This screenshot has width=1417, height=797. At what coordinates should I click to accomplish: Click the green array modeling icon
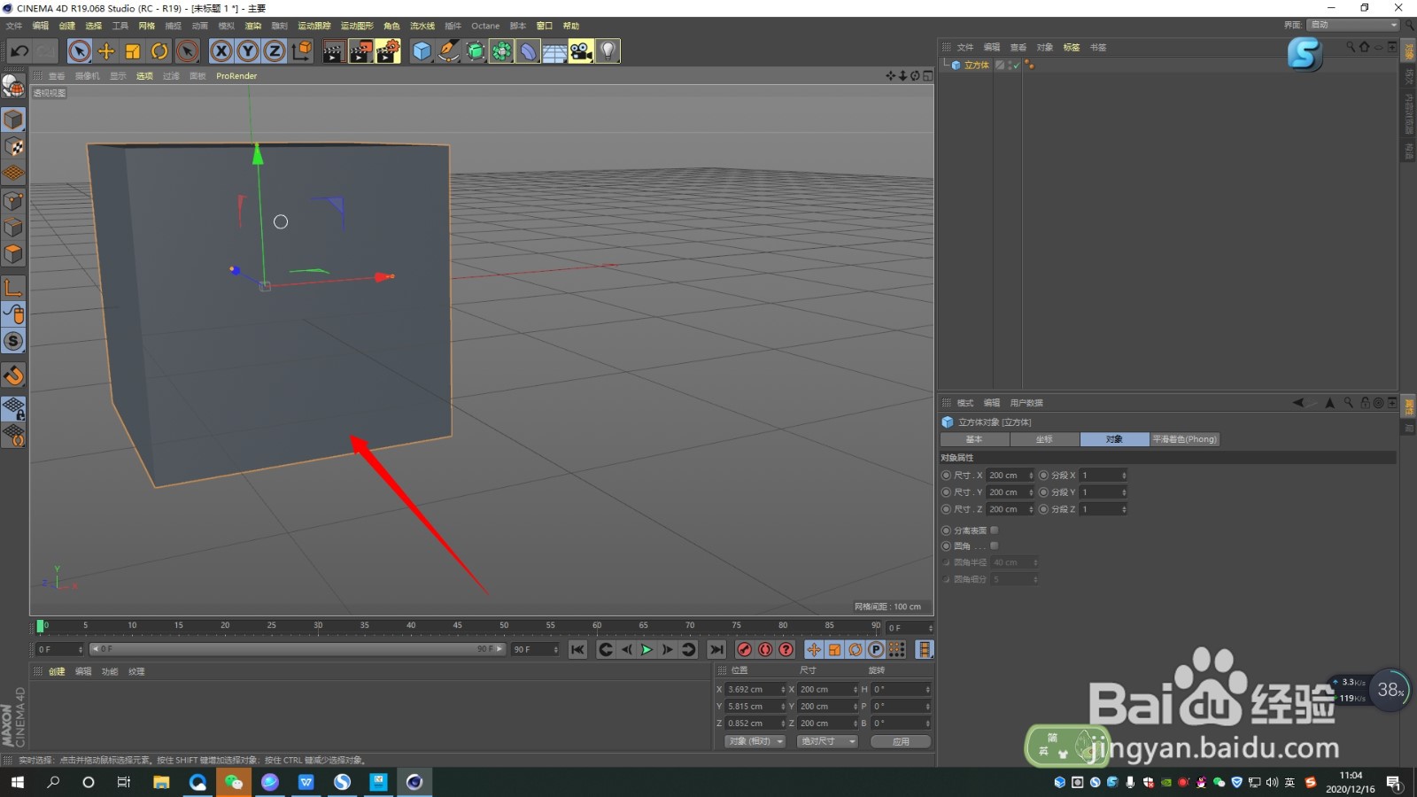(502, 51)
